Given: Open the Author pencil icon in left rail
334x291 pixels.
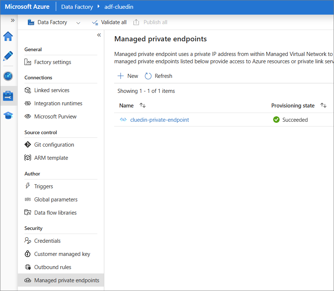Looking at the screenshot, I should [8, 56].
